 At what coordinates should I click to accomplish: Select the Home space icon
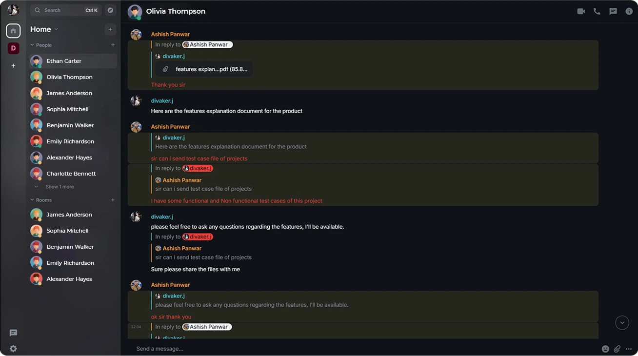click(13, 31)
